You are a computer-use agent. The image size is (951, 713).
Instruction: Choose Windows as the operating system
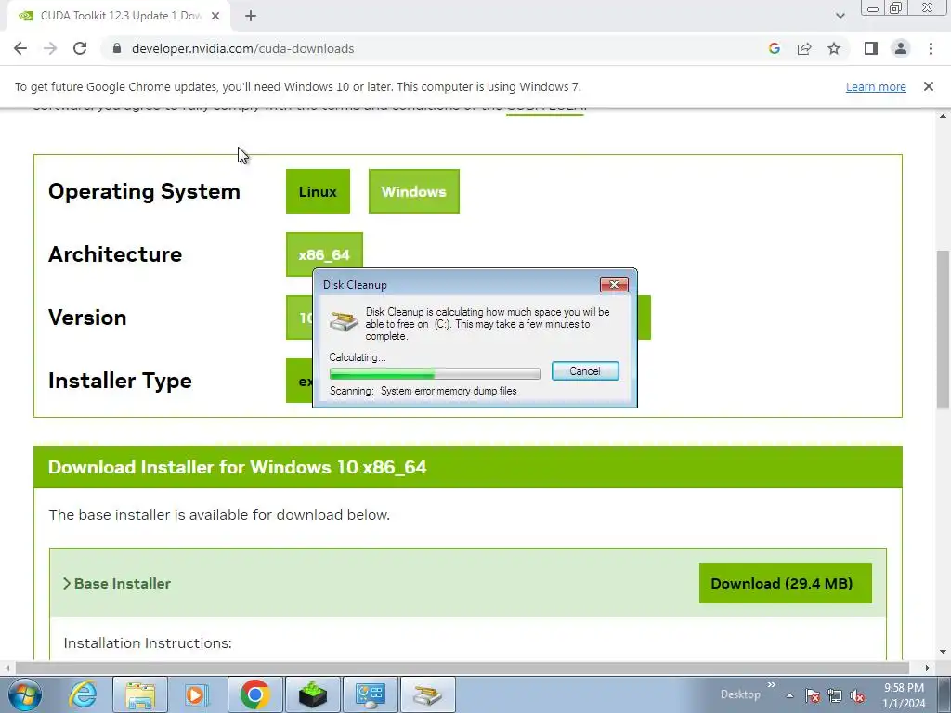tap(414, 191)
